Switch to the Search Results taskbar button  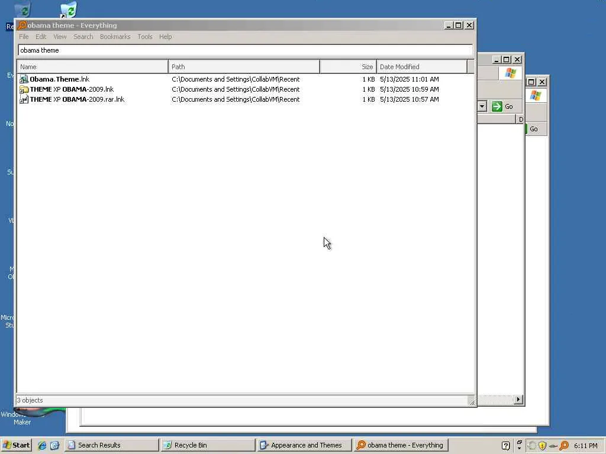(112, 445)
